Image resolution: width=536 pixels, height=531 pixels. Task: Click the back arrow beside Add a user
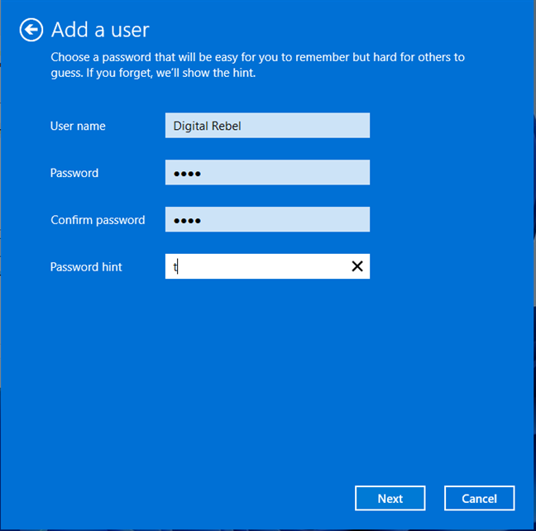click(31, 30)
